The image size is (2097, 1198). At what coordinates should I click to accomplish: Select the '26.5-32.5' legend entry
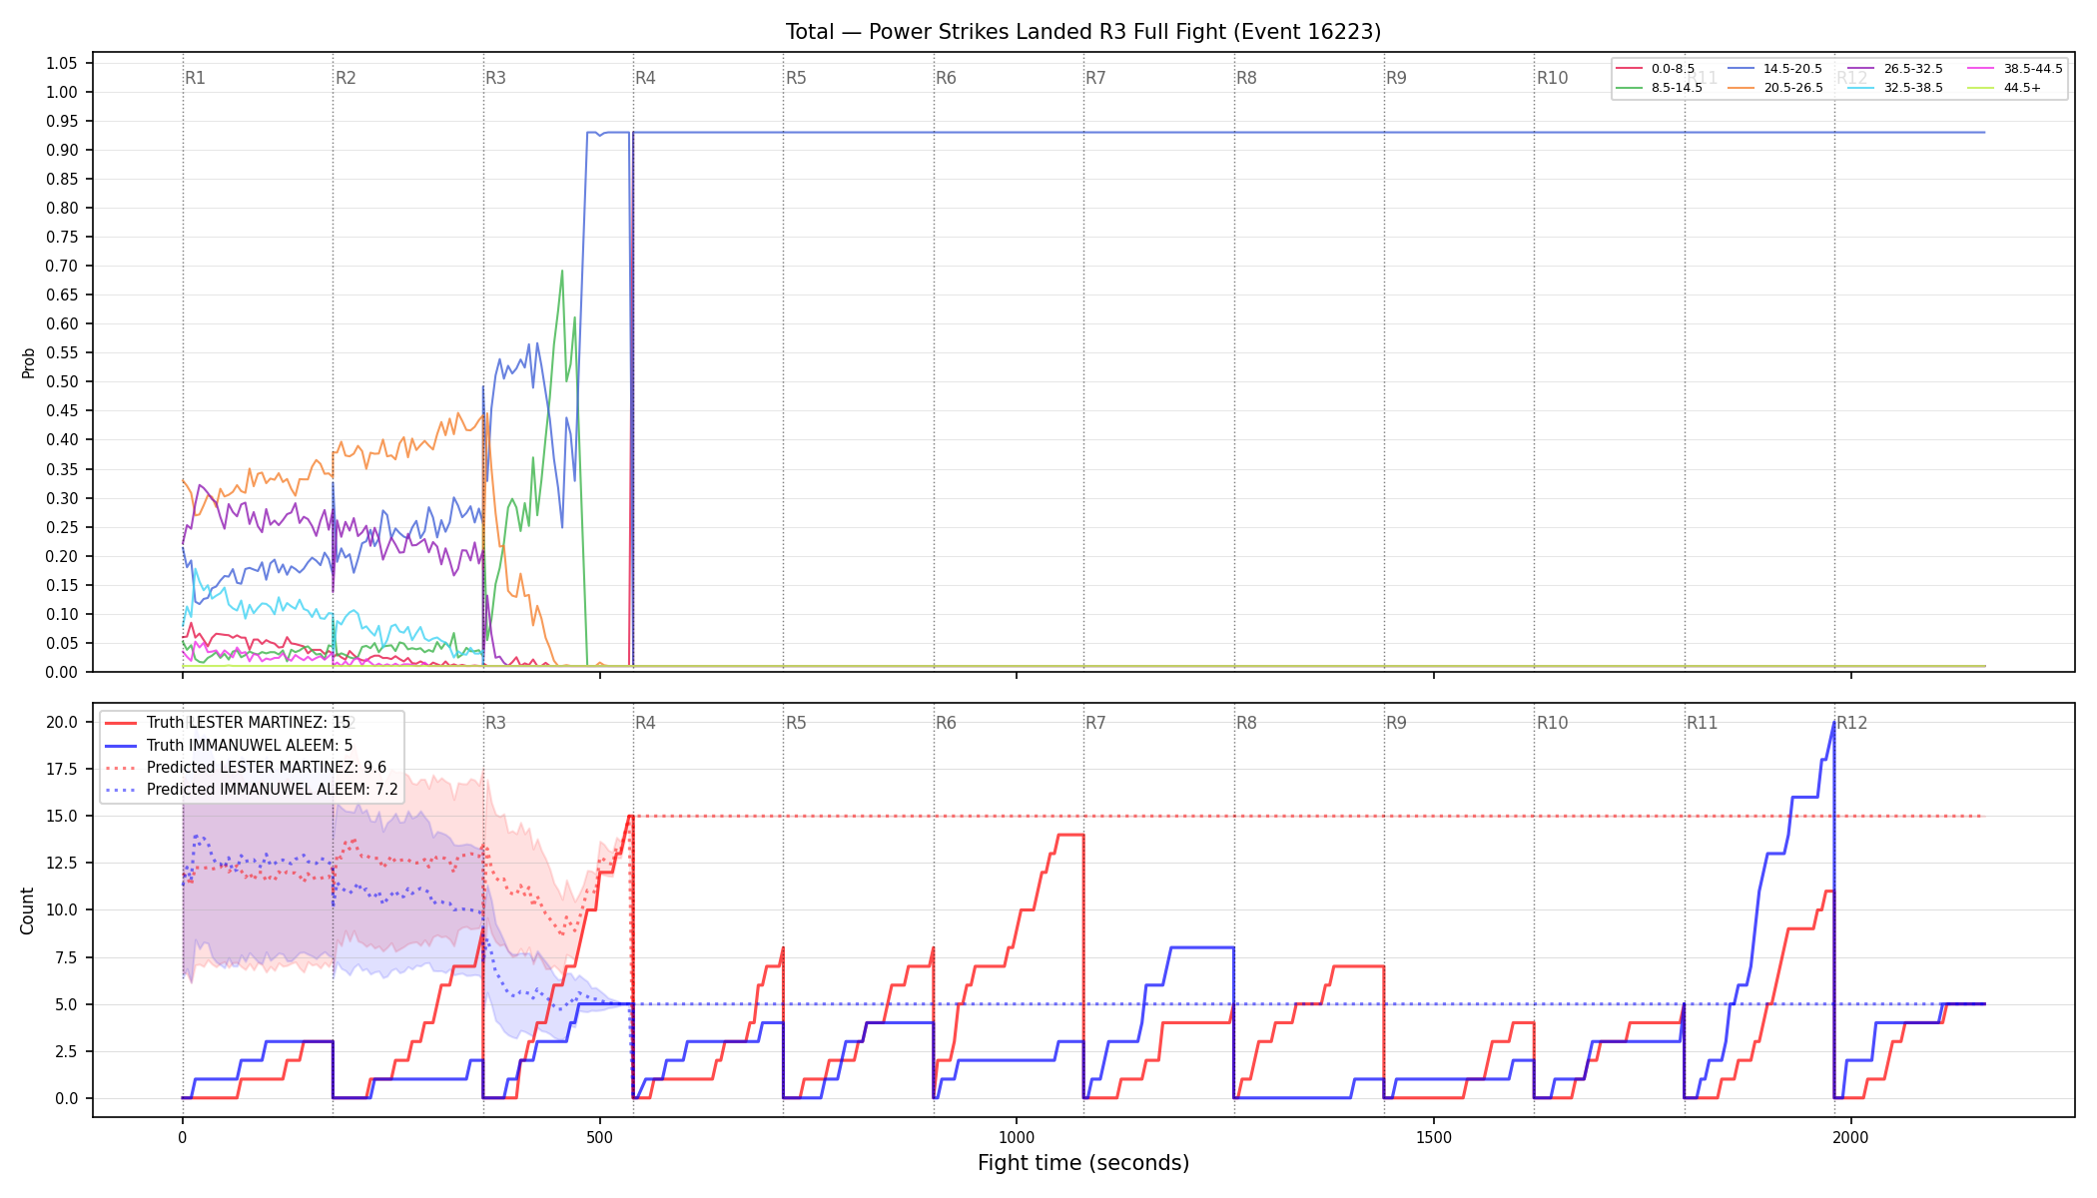(x=1895, y=69)
